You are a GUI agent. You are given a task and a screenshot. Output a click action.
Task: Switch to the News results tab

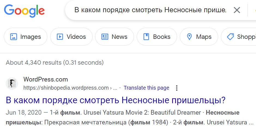[114, 37]
